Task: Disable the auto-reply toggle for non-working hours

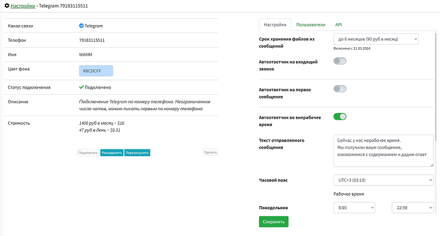Action: pyautogui.click(x=340, y=116)
